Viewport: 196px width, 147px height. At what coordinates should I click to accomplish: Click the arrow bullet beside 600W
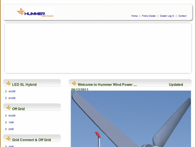click(6, 98)
